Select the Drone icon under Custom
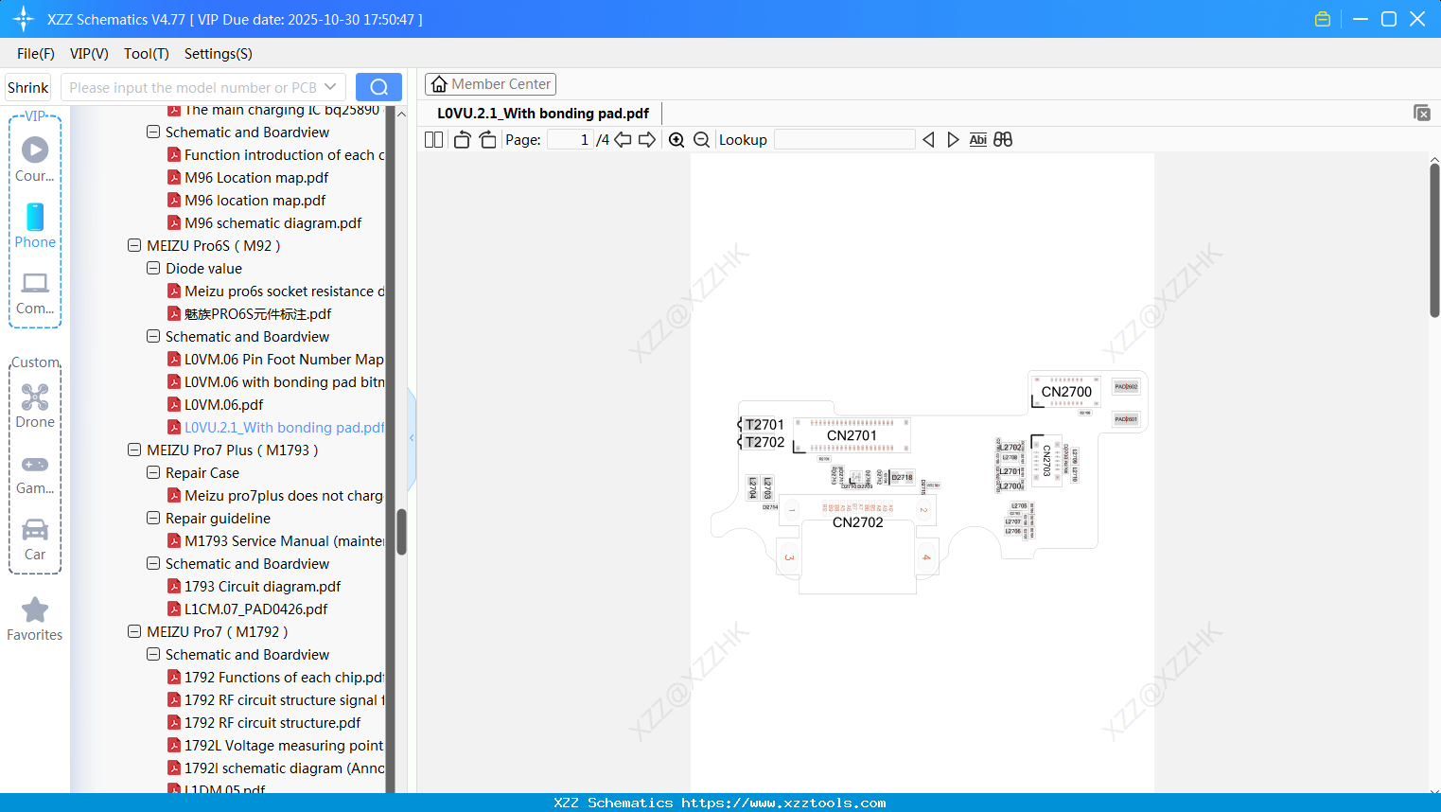 point(34,397)
